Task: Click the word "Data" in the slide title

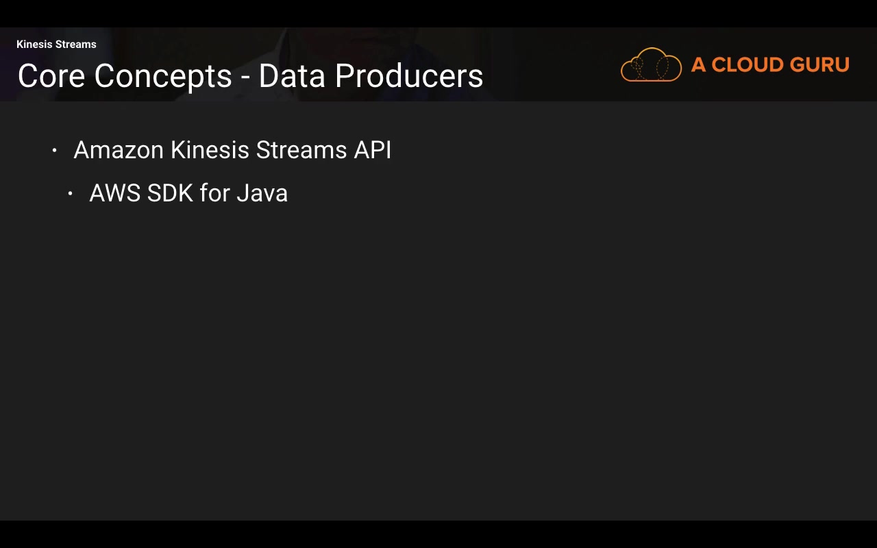Action: pos(293,76)
